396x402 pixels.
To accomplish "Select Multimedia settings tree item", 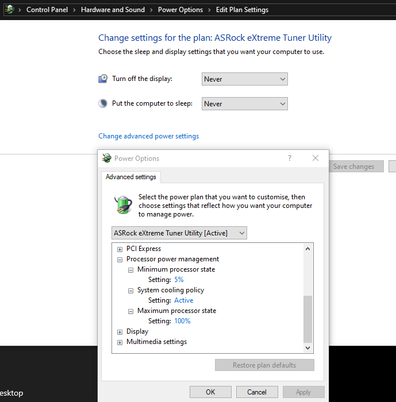I will tap(156, 342).
